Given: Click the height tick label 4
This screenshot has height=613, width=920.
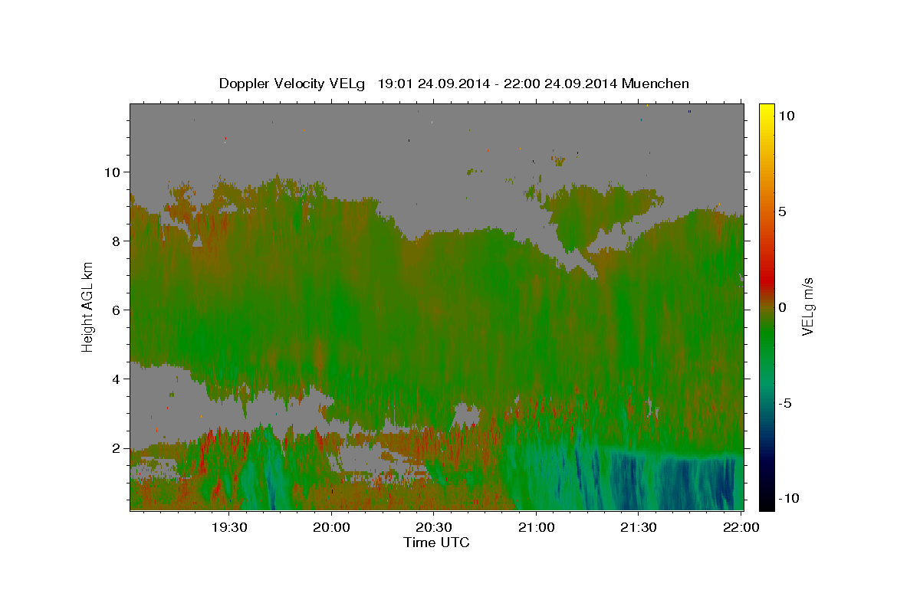Looking at the screenshot, I should pyautogui.click(x=117, y=379).
